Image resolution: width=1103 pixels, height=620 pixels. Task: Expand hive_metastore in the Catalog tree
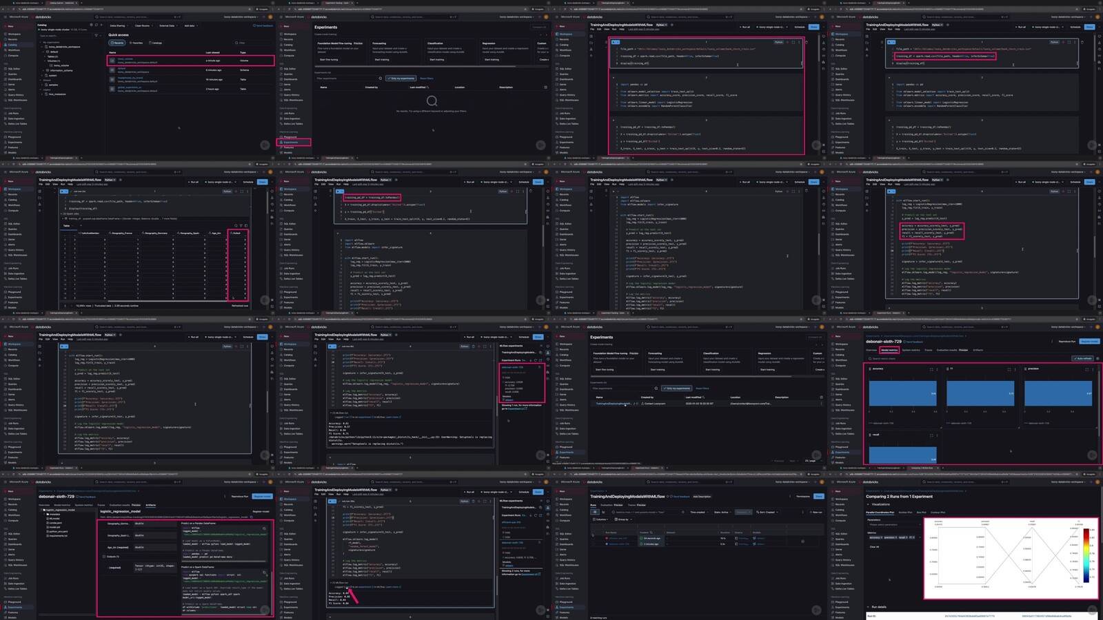click(42, 94)
